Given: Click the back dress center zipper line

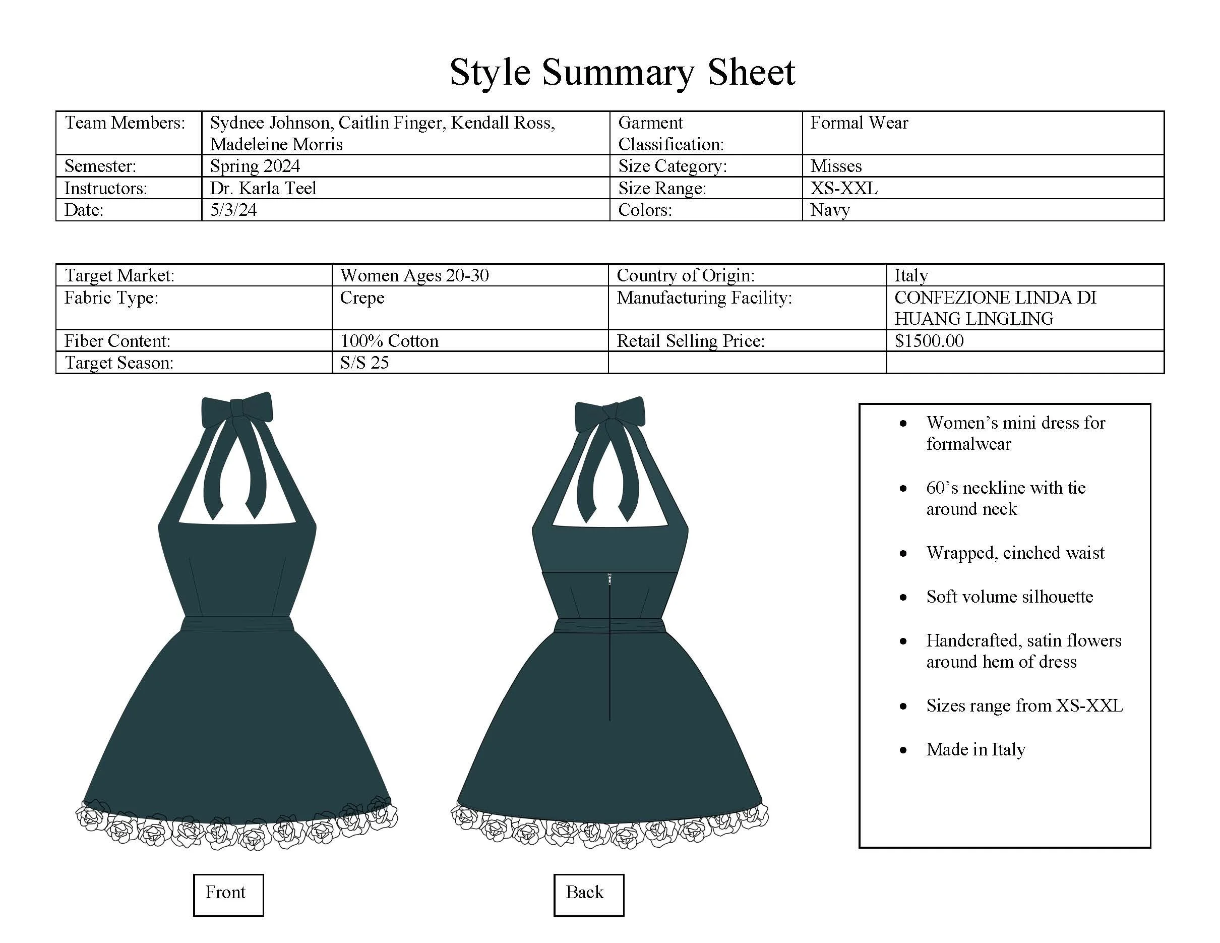Looking at the screenshot, I should click(x=609, y=648).
